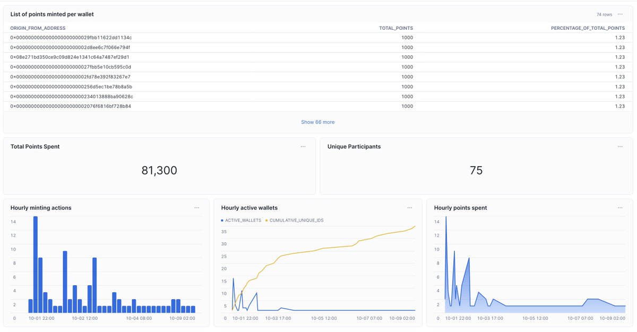Viewport: 637px width, 332px height.
Task: Click the 1.23 percentage for address ending e794f
Action: click(620, 47)
